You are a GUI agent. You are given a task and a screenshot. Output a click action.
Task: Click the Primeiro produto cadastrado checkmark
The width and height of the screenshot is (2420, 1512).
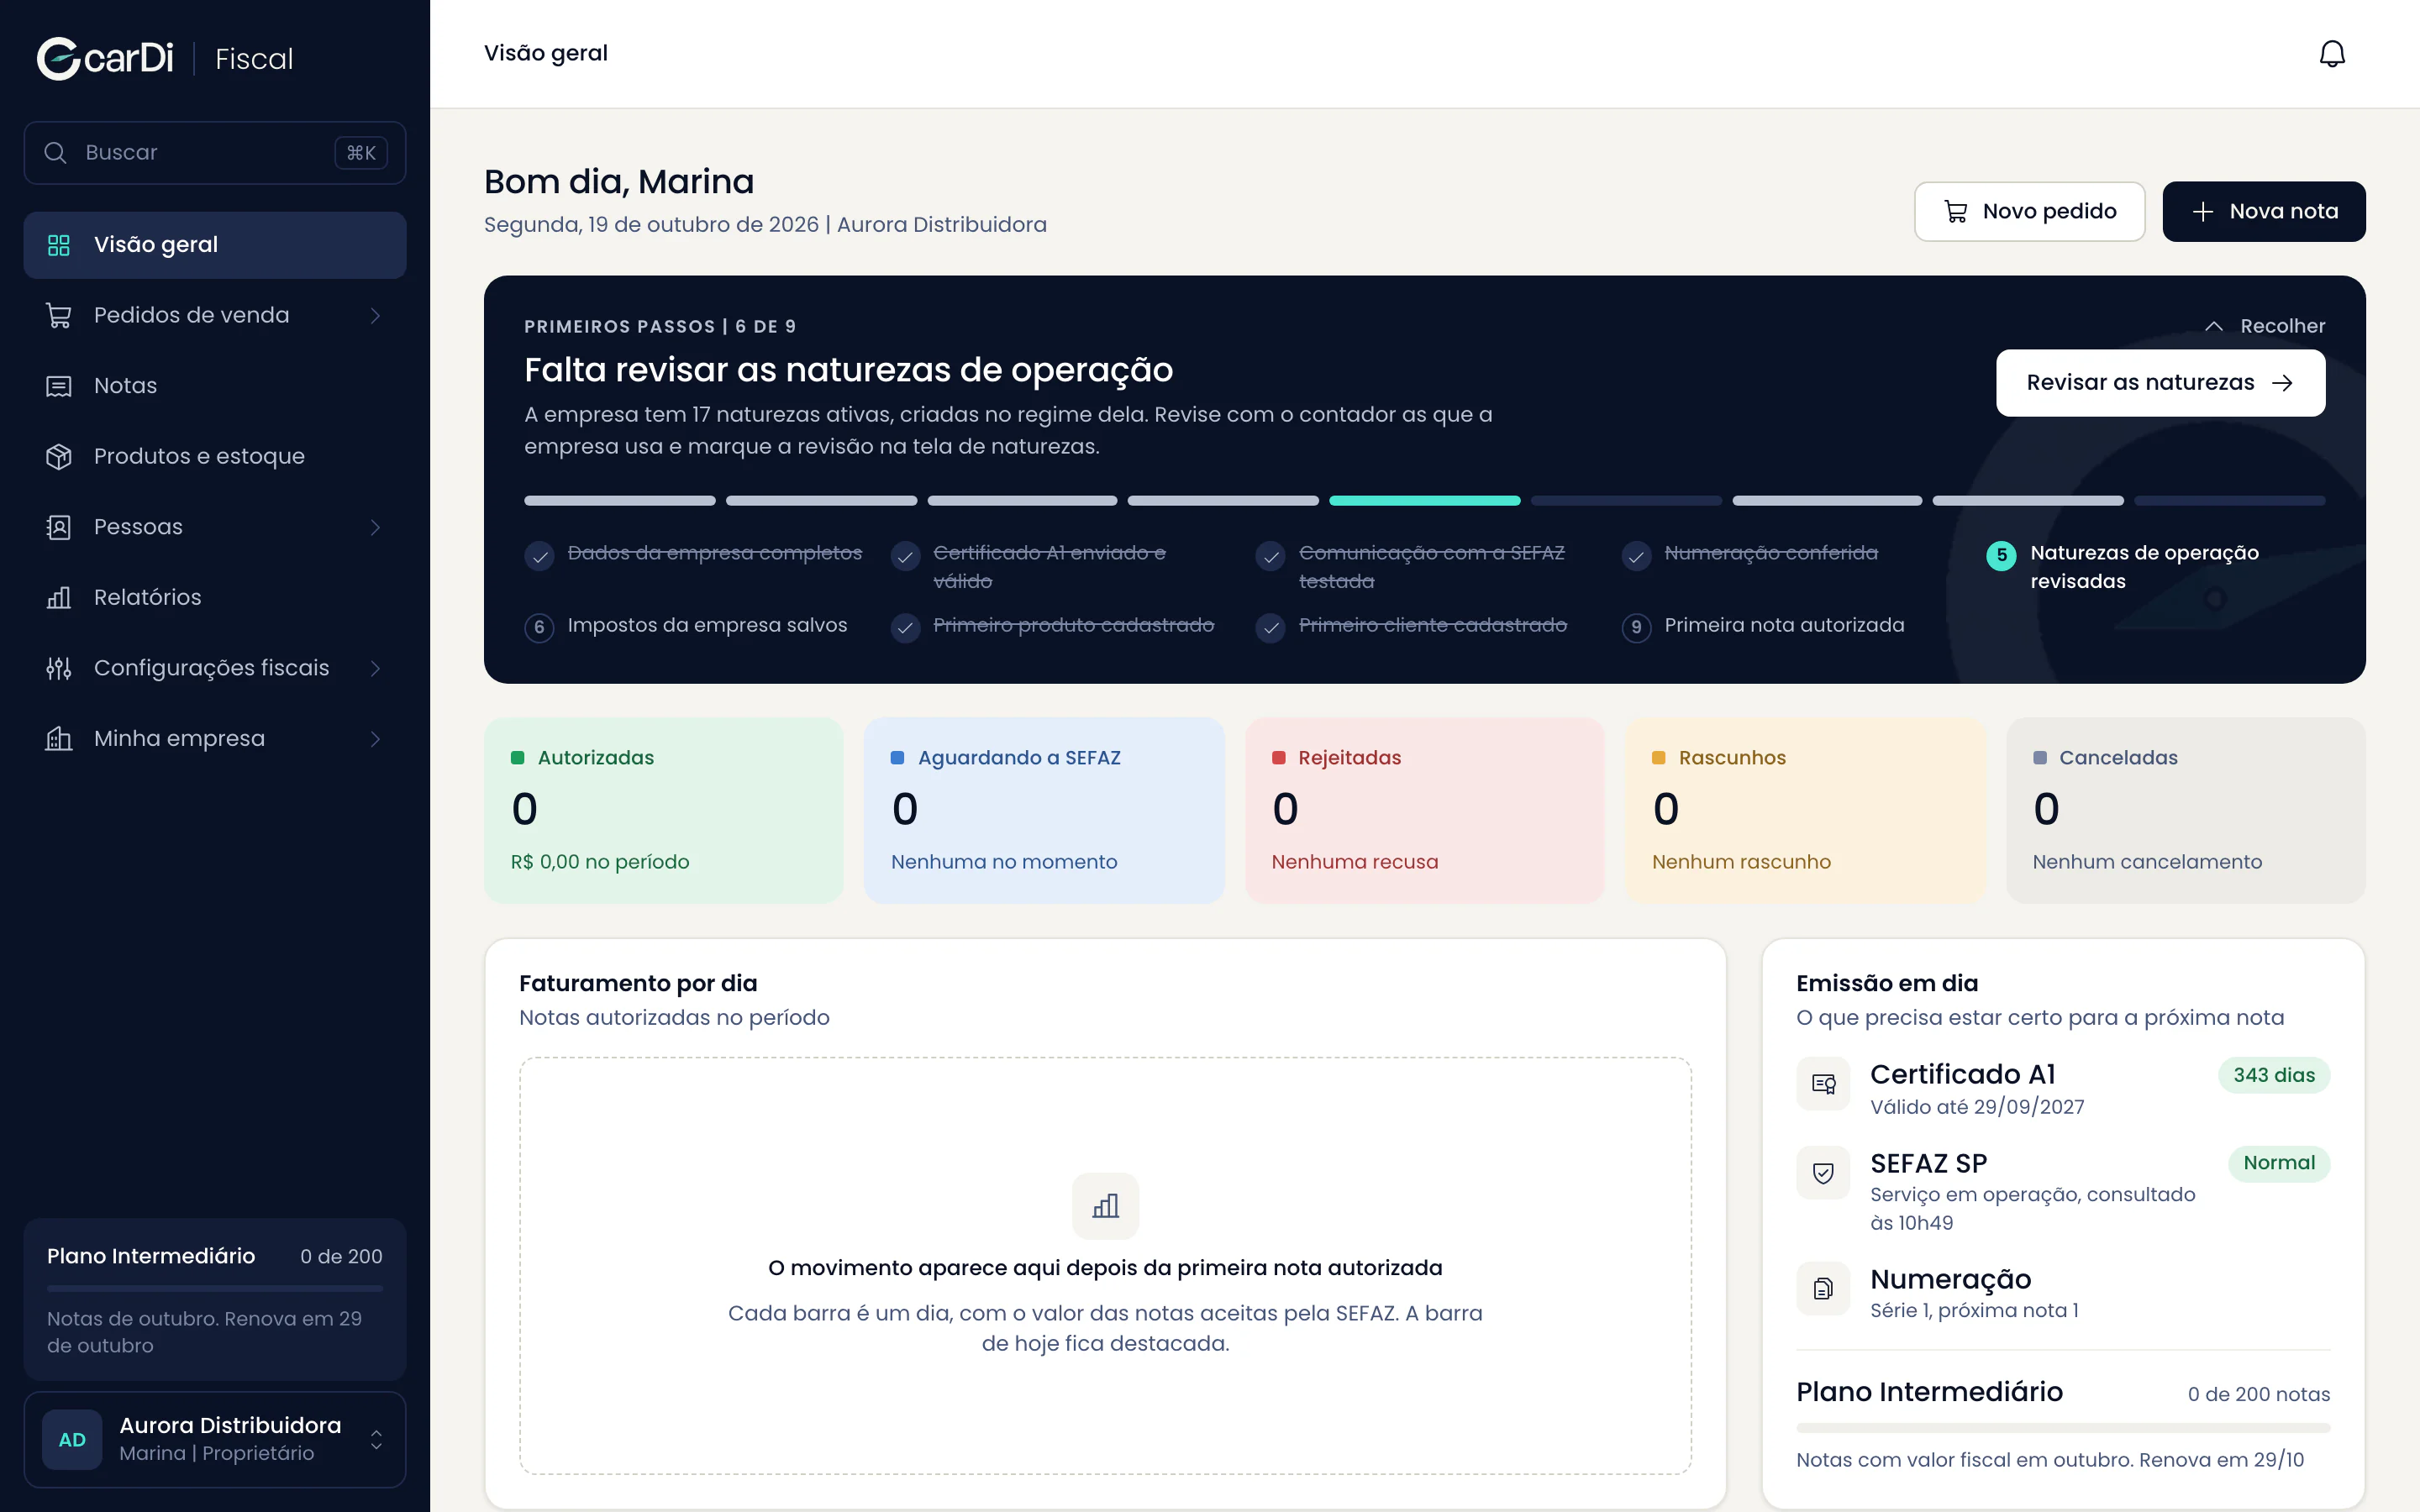tap(905, 628)
